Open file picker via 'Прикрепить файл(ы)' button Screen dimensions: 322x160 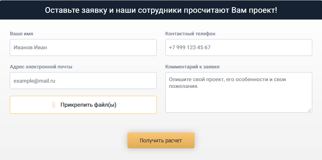point(83,105)
